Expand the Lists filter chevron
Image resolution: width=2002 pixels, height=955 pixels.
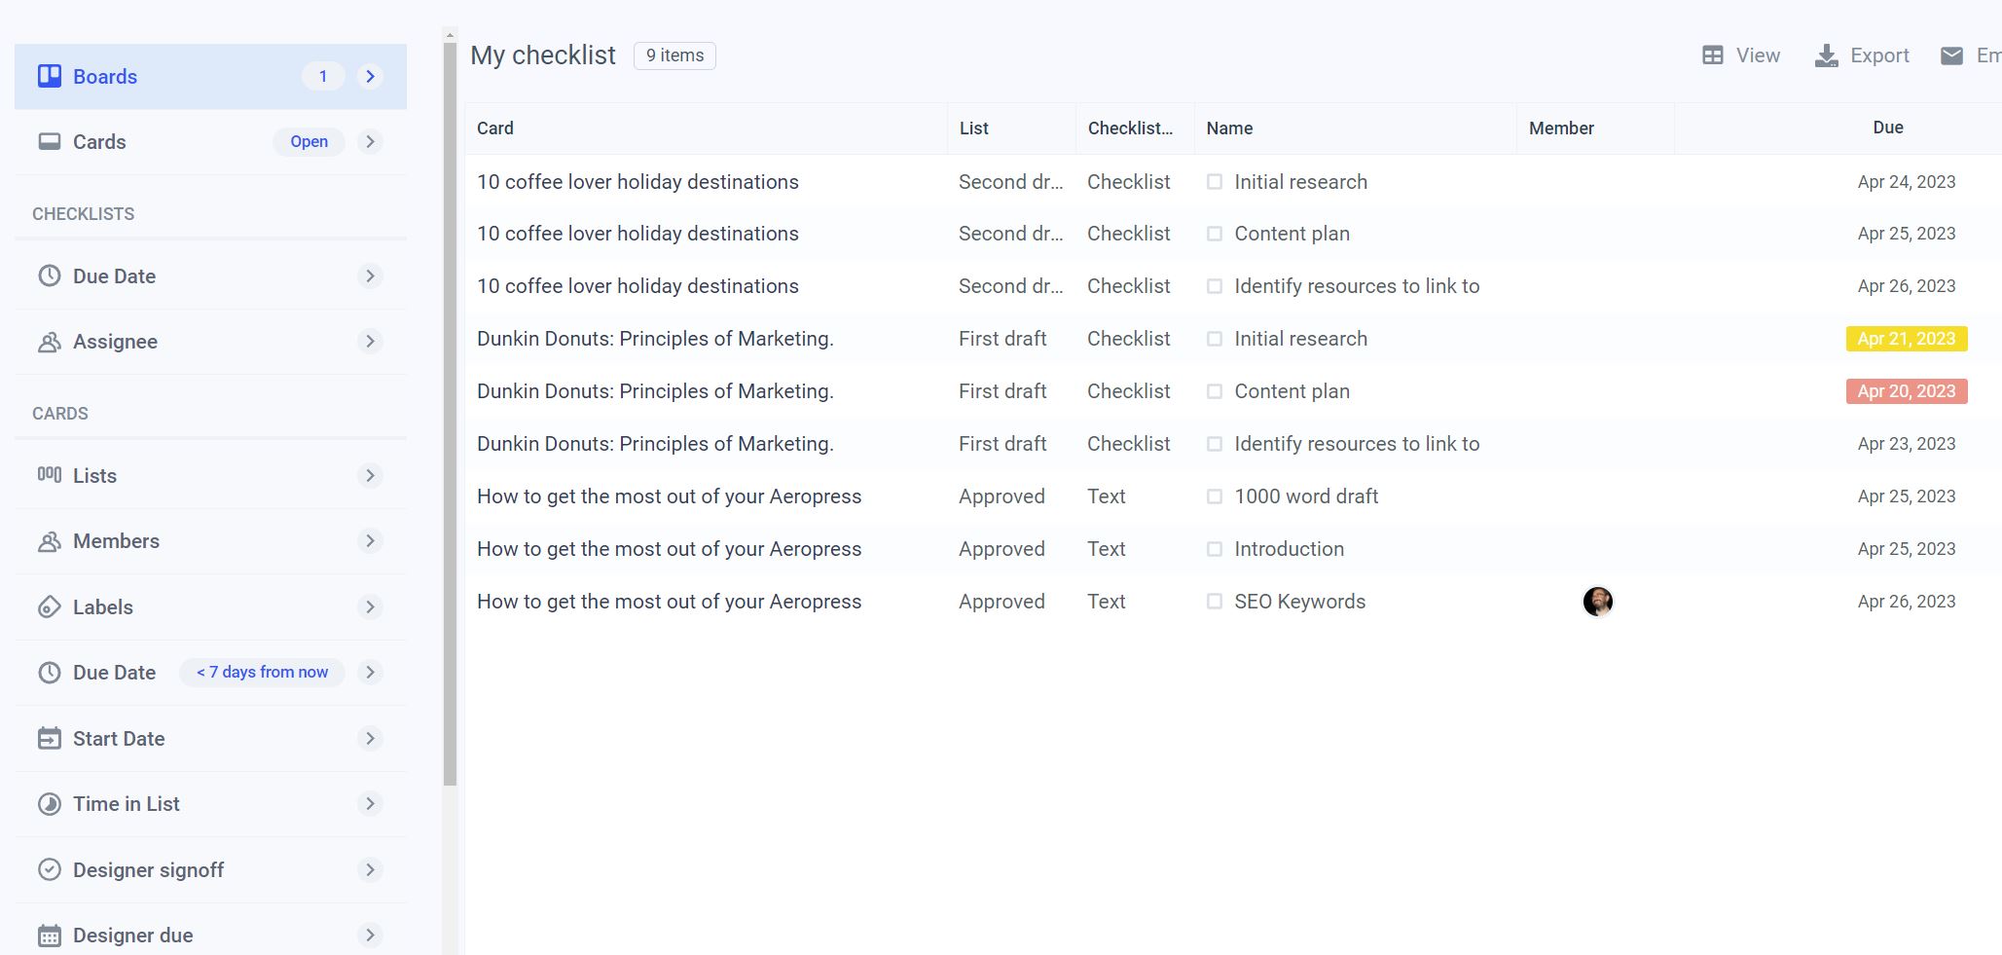pos(370,475)
